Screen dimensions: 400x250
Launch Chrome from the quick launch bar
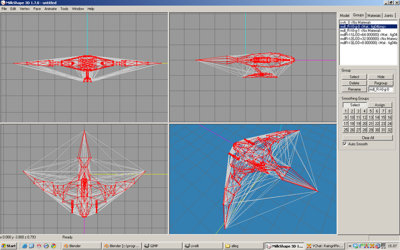tap(53, 246)
